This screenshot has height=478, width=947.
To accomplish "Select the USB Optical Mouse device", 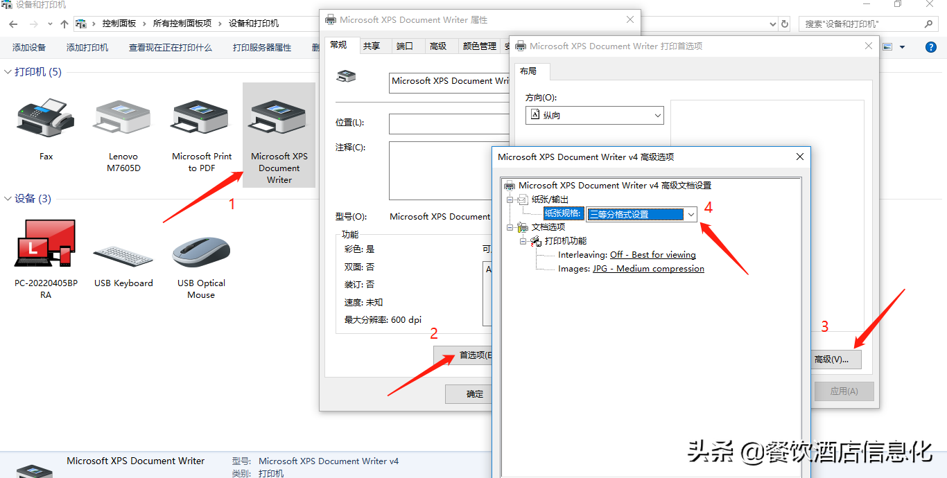I will pyautogui.click(x=201, y=252).
